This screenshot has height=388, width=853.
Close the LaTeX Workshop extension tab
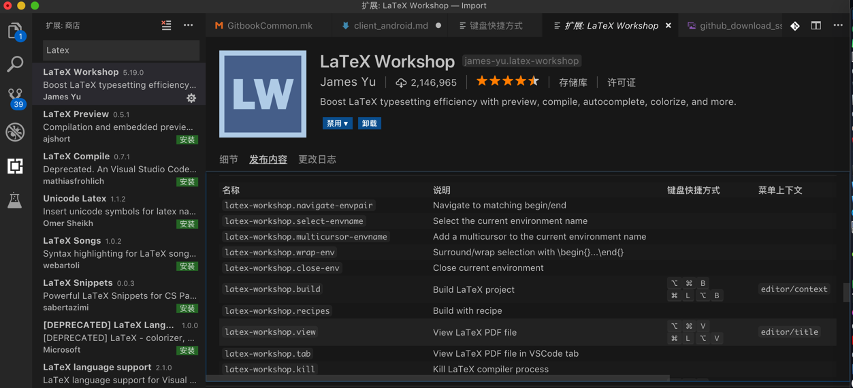(669, 26)
